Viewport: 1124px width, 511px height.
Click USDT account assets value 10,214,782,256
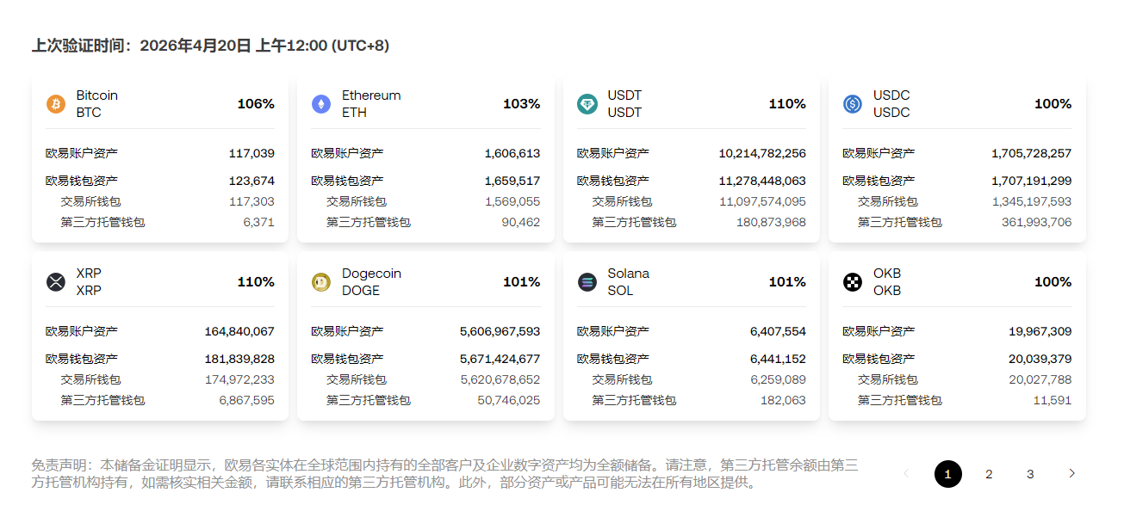(762, 153)
